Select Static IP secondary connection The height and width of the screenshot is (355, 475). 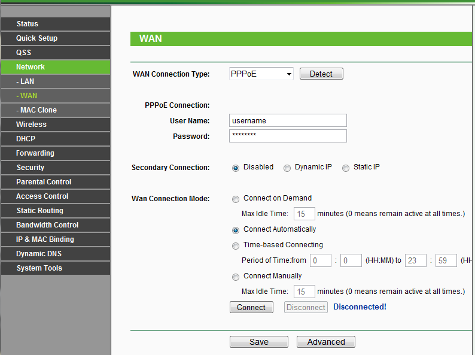pos(346,168)
